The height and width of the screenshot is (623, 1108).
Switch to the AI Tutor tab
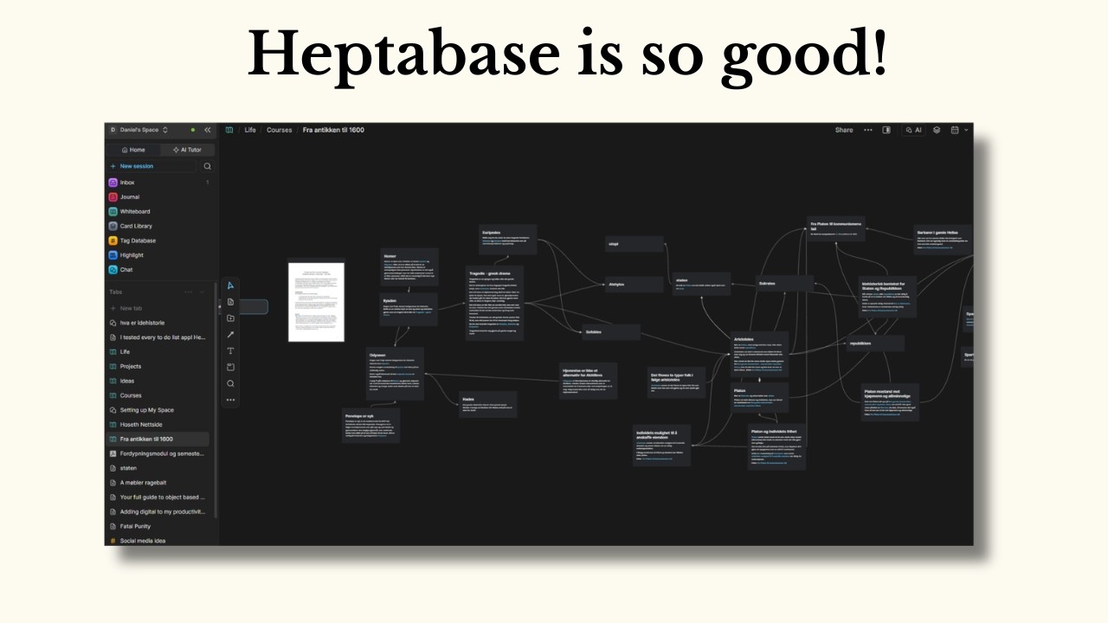point(187,150)
